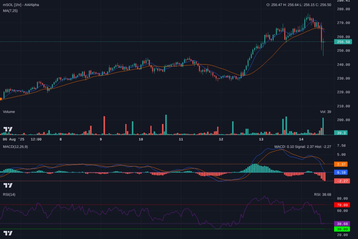Open RSI(14) indicator settings via its label
The height and width of the screenshot is (239, 358).
point(9,194)
